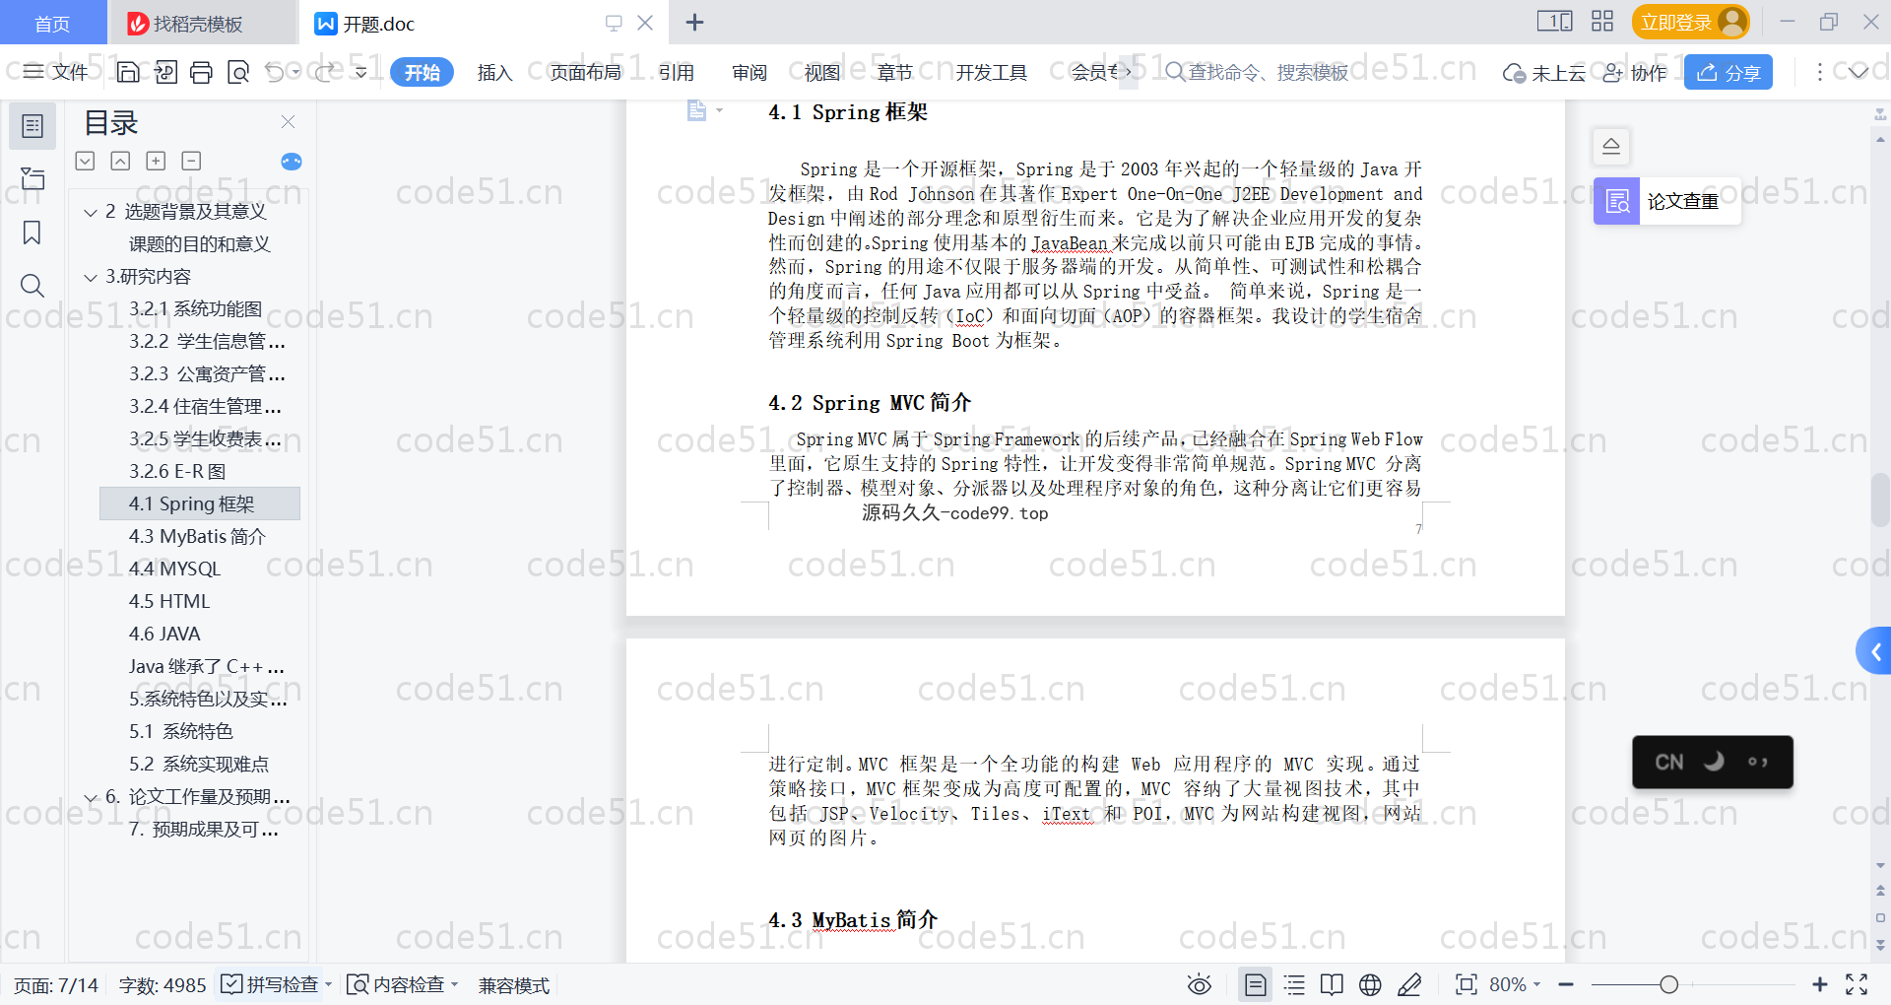1891x1005 pixels.
Task: Select the 页面布局 ribbon tab
Action: [585, 72]
